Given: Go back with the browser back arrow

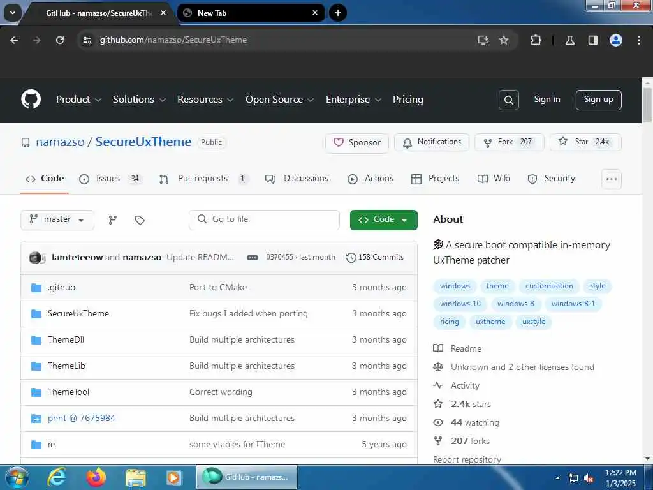Looking at the screenshot, I should (14, 40).
